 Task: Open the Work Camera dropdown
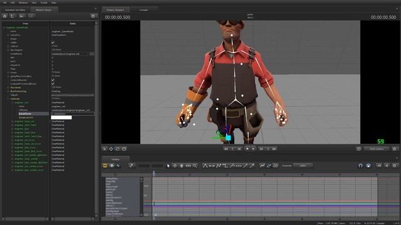click(x=377, y=149)
